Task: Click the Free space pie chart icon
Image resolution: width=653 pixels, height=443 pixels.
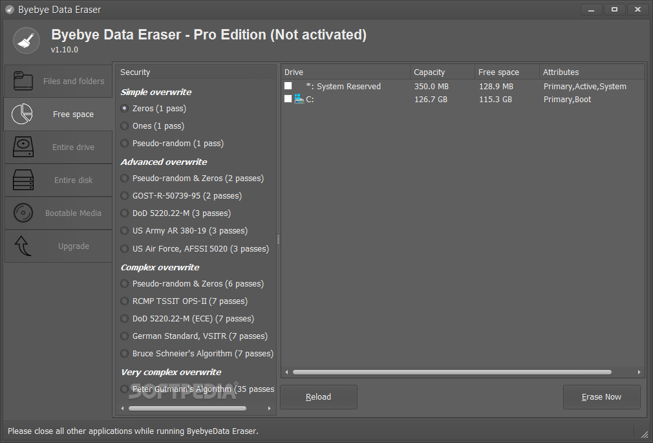Action: (23, 114)
